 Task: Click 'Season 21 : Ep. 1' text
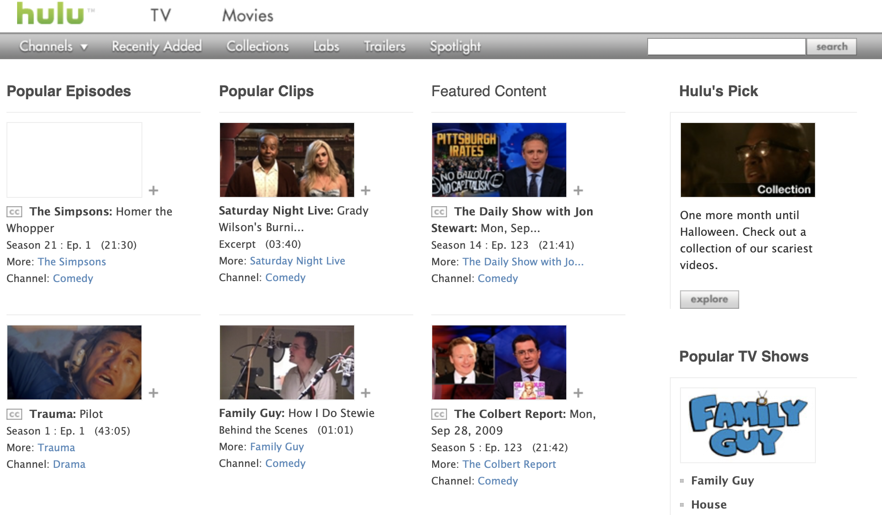point(49,245)
